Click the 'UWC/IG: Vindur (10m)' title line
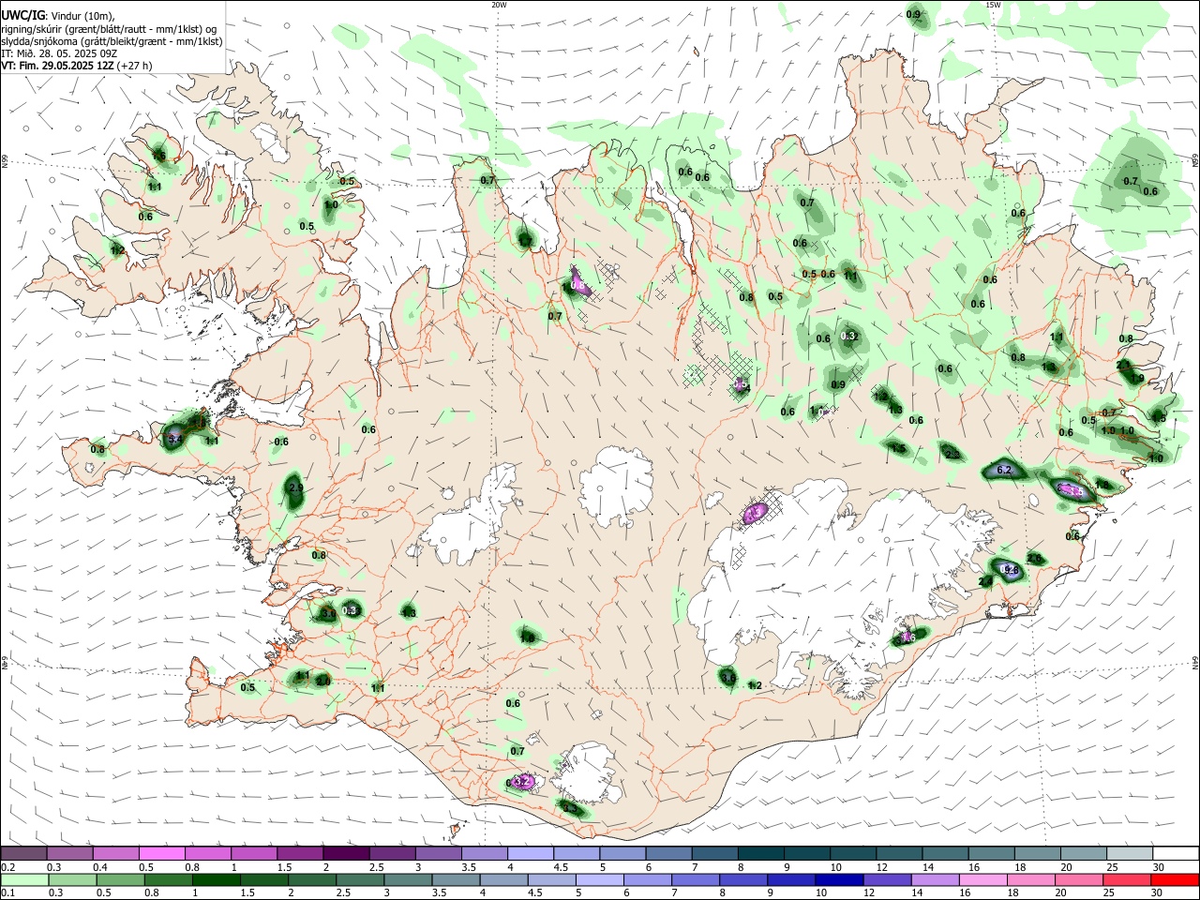The height and width of the screenshot is (900, 1200). coord(58,15)
